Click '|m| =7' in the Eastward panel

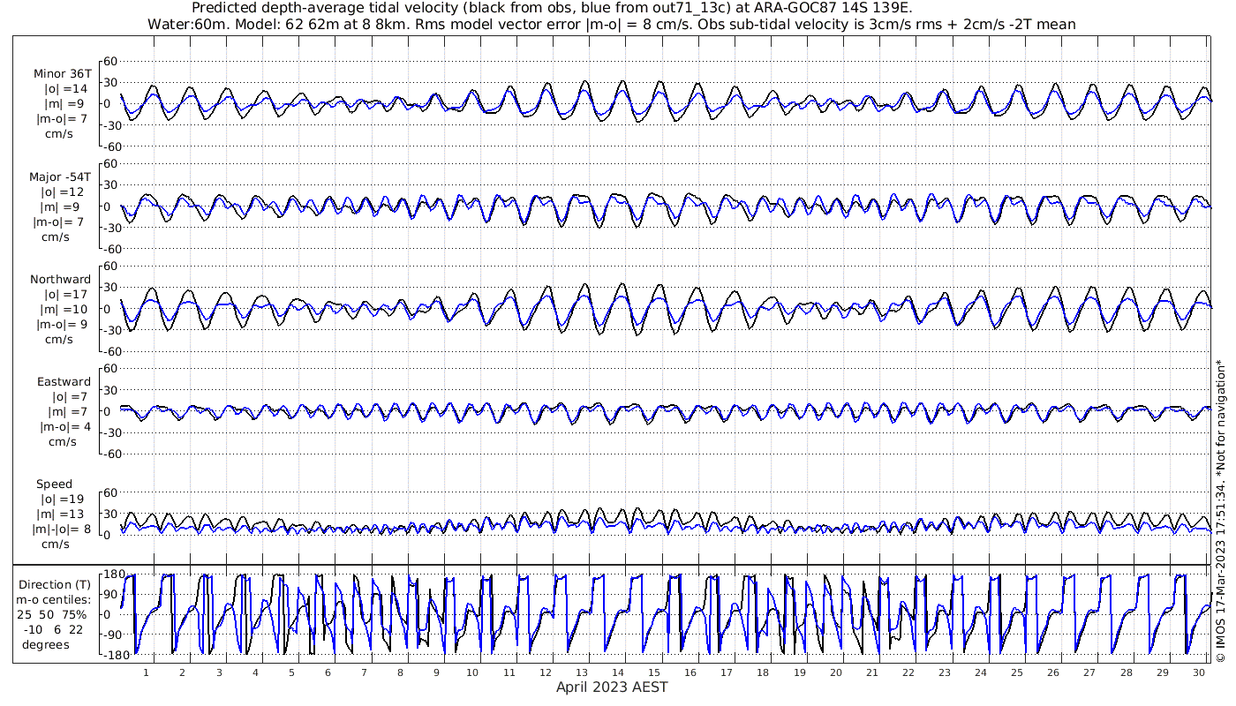(70, 411)
